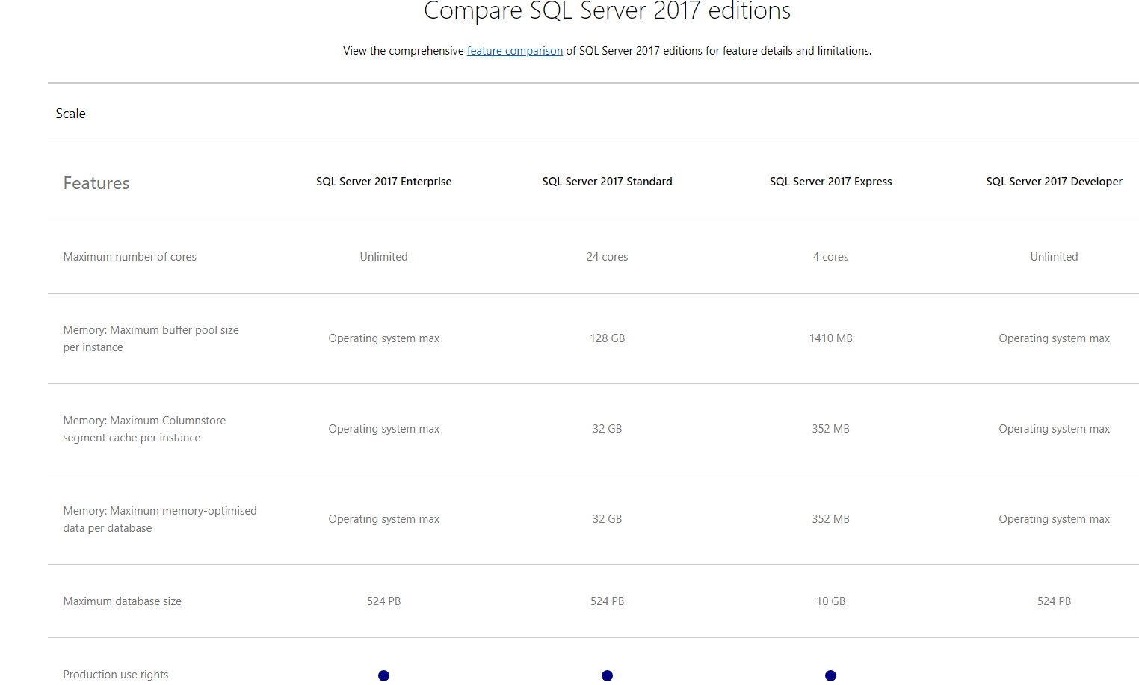This screenshot has height=685, width=1139.
Task: Click the Production use rights row label
Action: click(x=116, y=675)
